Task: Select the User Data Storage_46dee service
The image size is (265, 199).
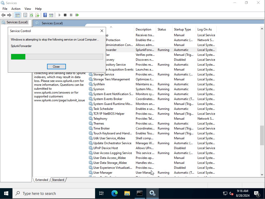Action: point(152,163)
